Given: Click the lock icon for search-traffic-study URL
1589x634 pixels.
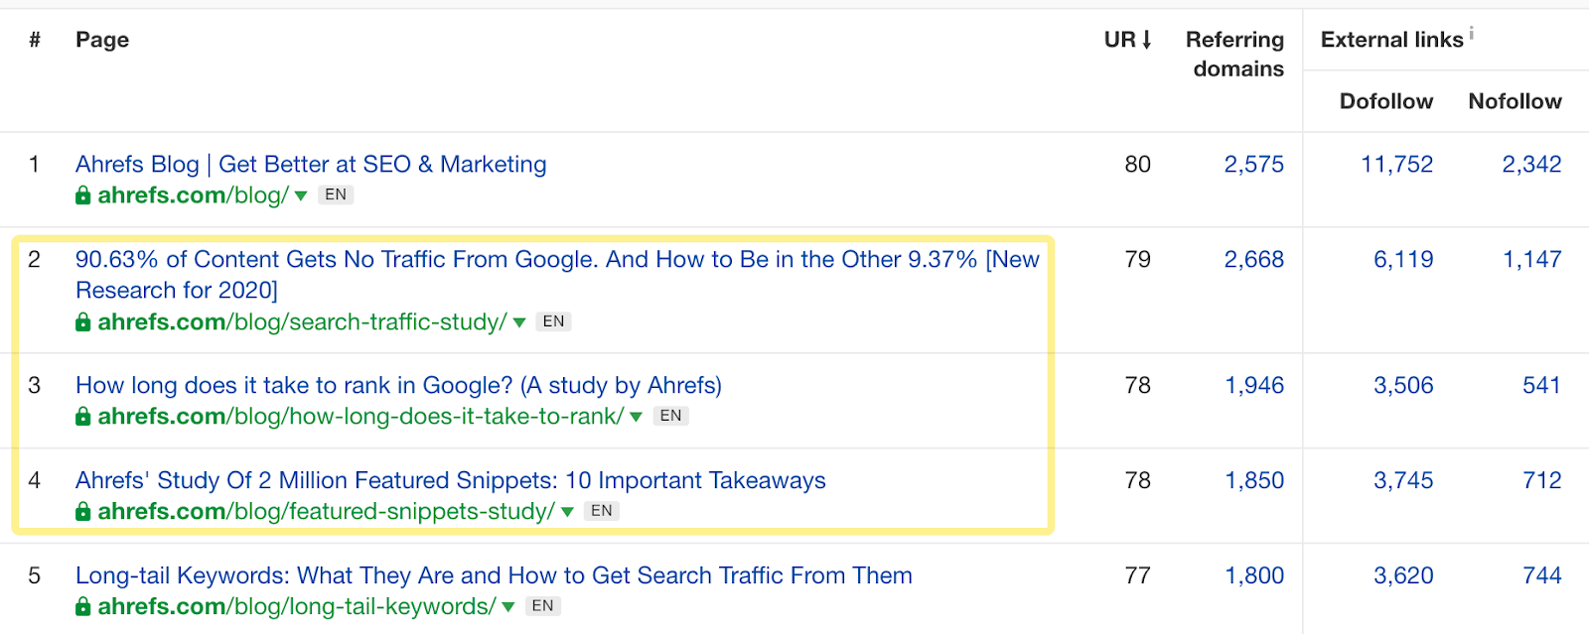Looking at the screenshot, I should click(83, 322).
